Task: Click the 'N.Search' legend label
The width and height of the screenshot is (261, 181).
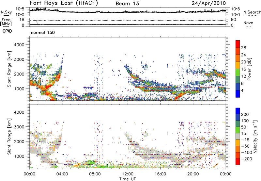Action: click(x=252, y=12)
